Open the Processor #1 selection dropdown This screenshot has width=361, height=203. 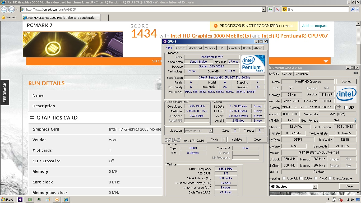210,131
